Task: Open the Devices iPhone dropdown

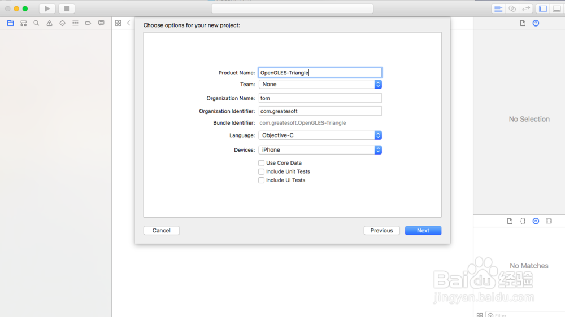Action: pos(320,150)
